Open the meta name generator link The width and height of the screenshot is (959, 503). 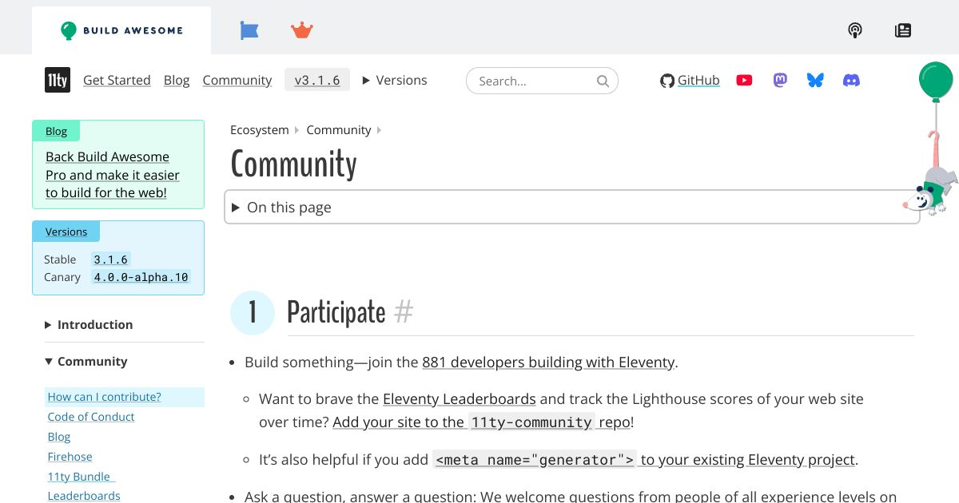coord(644,459)
